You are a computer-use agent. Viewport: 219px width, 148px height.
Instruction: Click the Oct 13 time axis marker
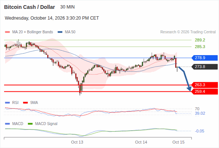pyautogui.click(x=77, y=142)
